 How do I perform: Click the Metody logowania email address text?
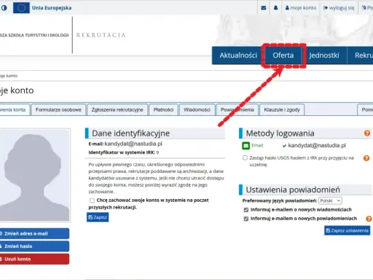pos(317,146)
